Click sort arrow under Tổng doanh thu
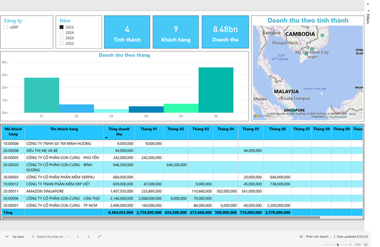The height and width of the screenshot is (247, 380). pyautogui.click(x=107, y=137)
